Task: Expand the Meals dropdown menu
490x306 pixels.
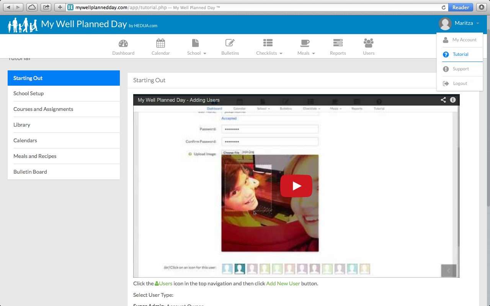Action: (x=306, y=47)
